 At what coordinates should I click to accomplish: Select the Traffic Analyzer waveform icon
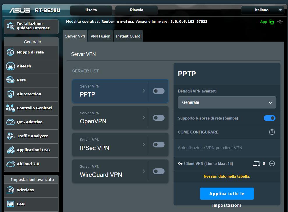[11, 136]
